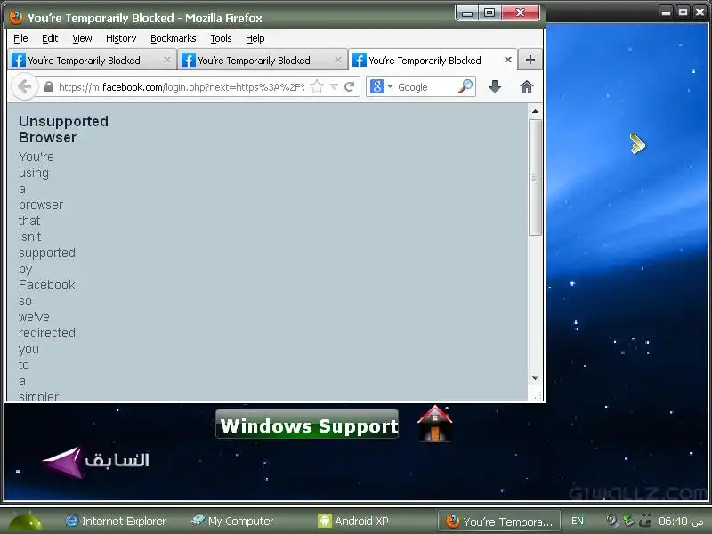Open the Tools menu
This screenshot has height=534, width=712.
pyautogui.click(x=221, y=38)
